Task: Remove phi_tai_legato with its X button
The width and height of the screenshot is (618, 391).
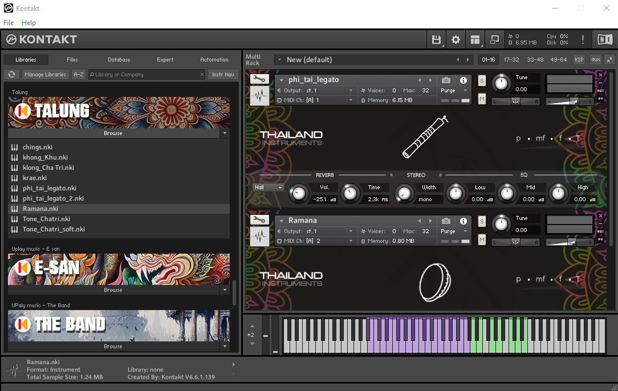Action: [x=600, y=75]
